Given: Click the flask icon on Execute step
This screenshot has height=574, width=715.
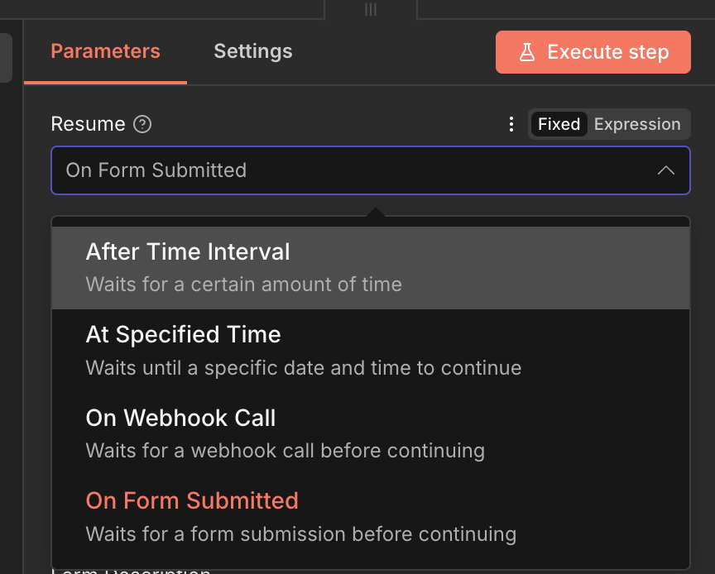Looking at the screenshot, I should pos(527,52).
